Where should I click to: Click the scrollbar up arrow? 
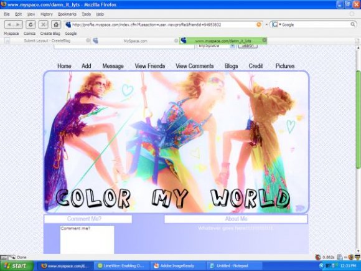[358, 48]
